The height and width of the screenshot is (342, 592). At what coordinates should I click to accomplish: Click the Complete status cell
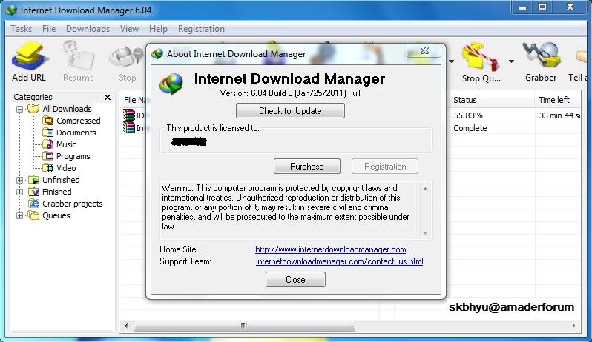(470, 128)
